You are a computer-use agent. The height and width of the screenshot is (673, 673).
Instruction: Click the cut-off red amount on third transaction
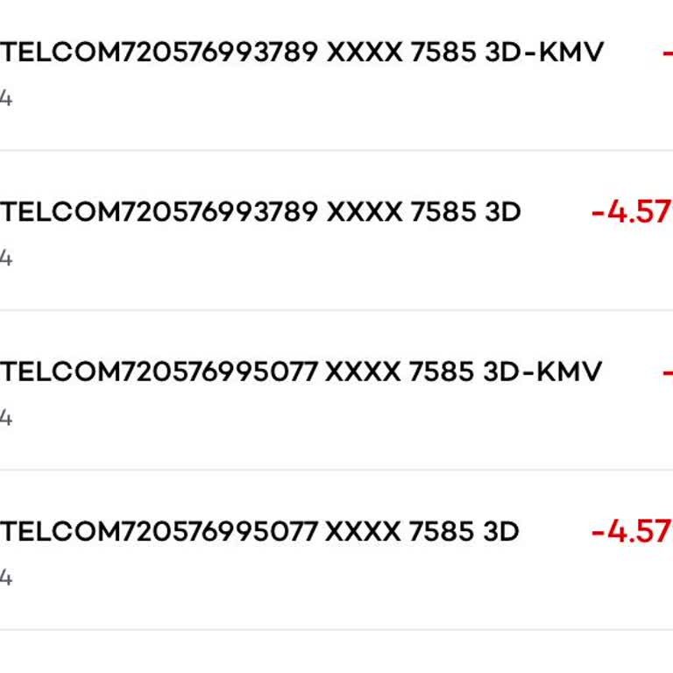click(x=668, y=372)
